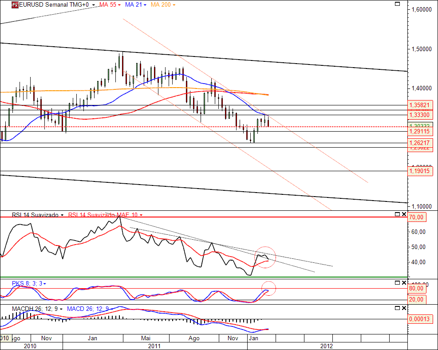Close the PKS stochastic panel
Image resolution: width=438 pixels, height=350 pixels.
click(404, 283)
